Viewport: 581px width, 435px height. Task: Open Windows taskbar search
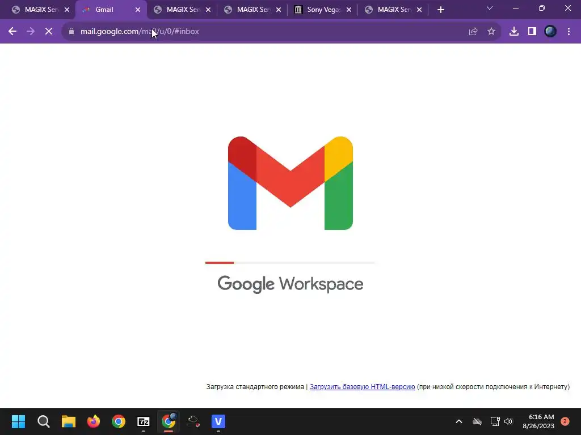tap(43, 421)
